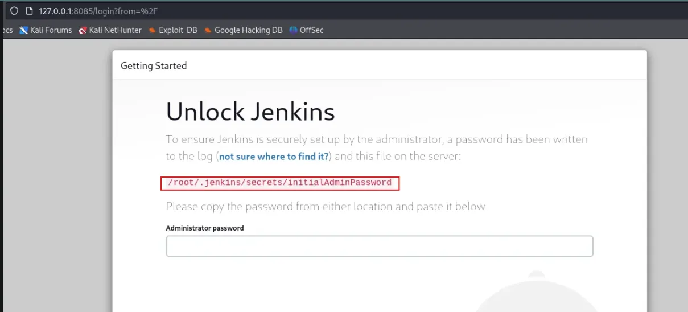Click the URL text 127.0.0.1:8085/login

click(98, 11)
